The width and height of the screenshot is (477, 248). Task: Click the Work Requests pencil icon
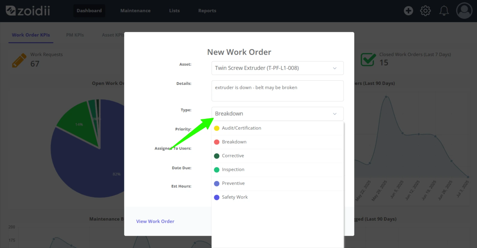19,60
